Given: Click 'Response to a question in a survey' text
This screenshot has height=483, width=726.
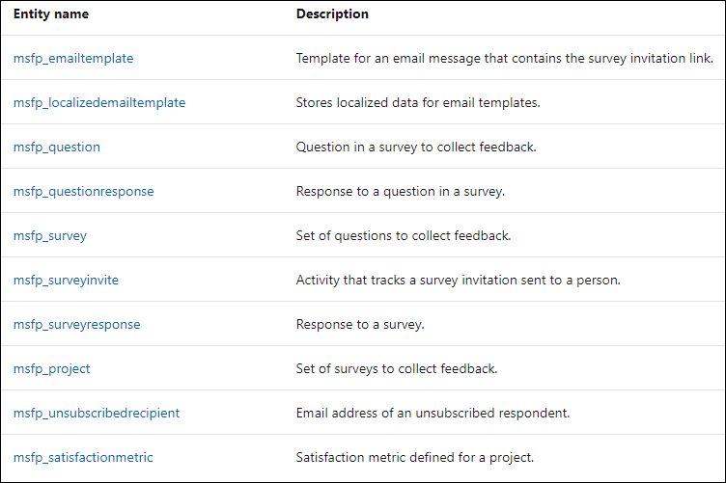Looking at the screenshot, I should [401, 191].
